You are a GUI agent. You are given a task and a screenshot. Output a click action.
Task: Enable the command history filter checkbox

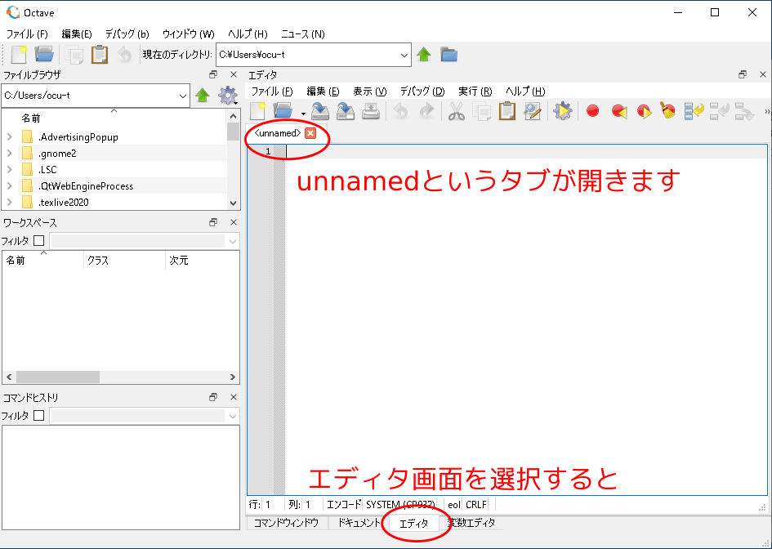[x=38, y=416]
